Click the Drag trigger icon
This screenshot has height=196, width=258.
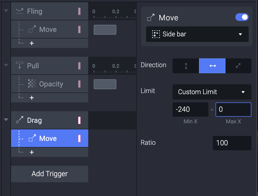pos(19,120)
